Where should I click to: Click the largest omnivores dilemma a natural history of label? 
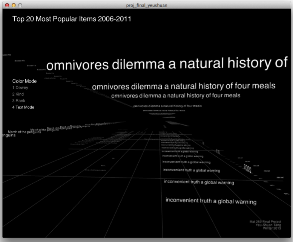click(x=167, y=64)
